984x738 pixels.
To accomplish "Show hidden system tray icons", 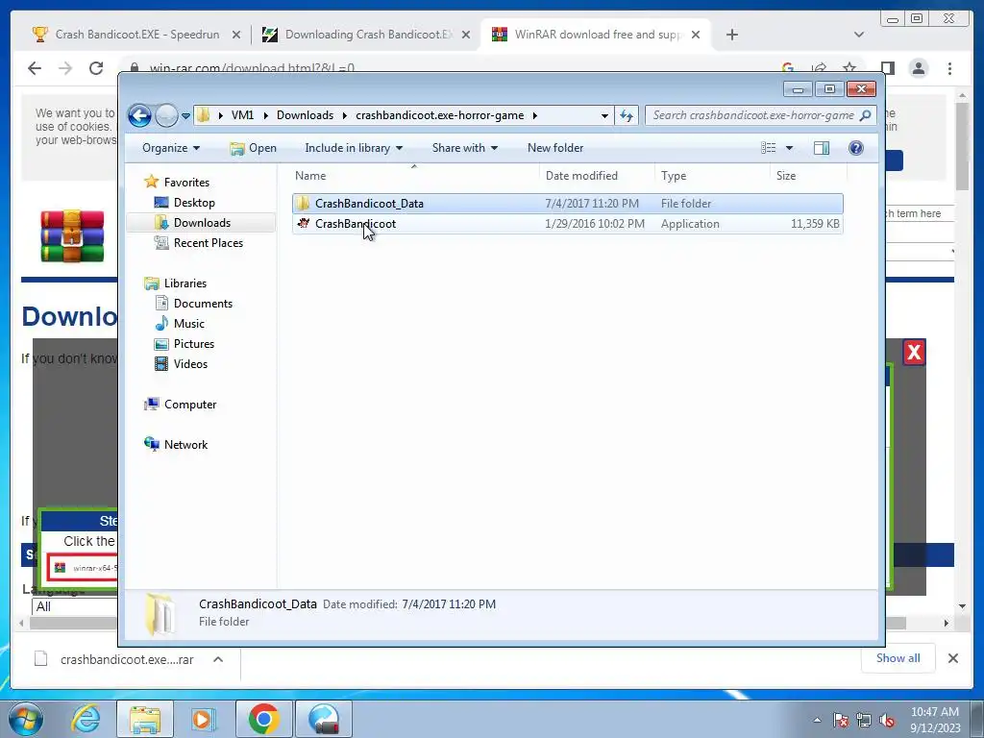I will 817,720.
